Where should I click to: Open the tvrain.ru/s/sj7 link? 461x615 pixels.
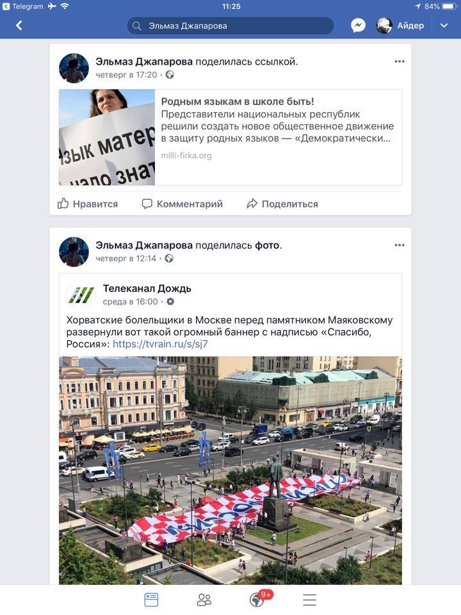160,344
